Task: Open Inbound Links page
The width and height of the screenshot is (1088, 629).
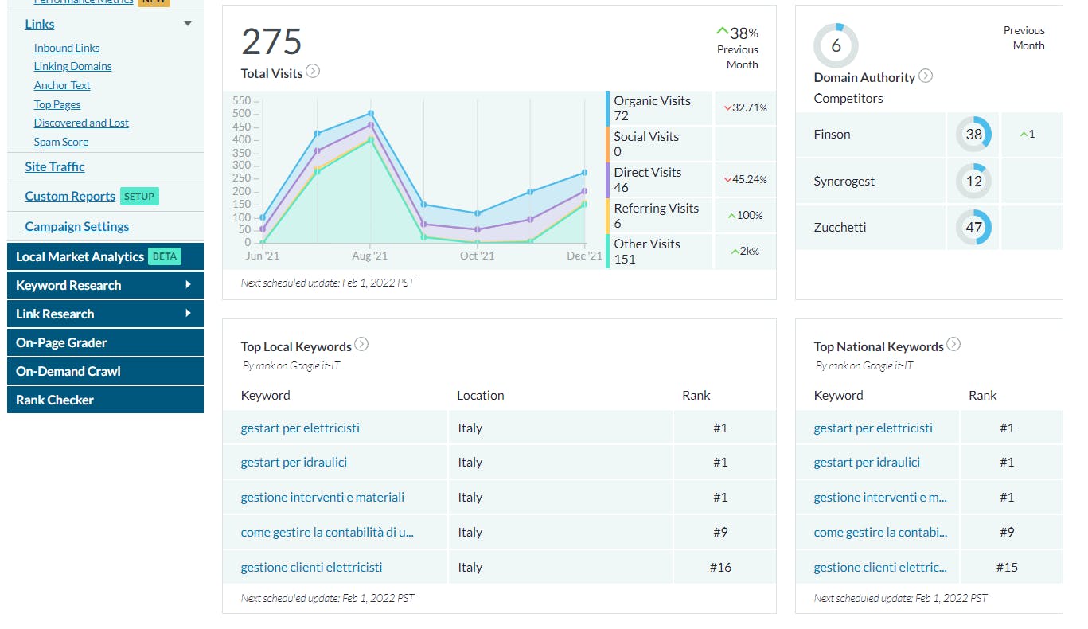Action: point(67,48)
